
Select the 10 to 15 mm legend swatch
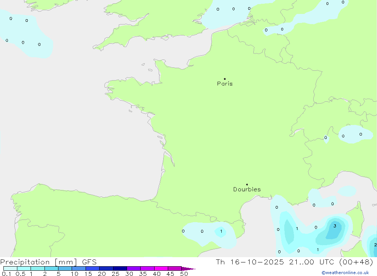pyautogui.click(x=79, y=268)
